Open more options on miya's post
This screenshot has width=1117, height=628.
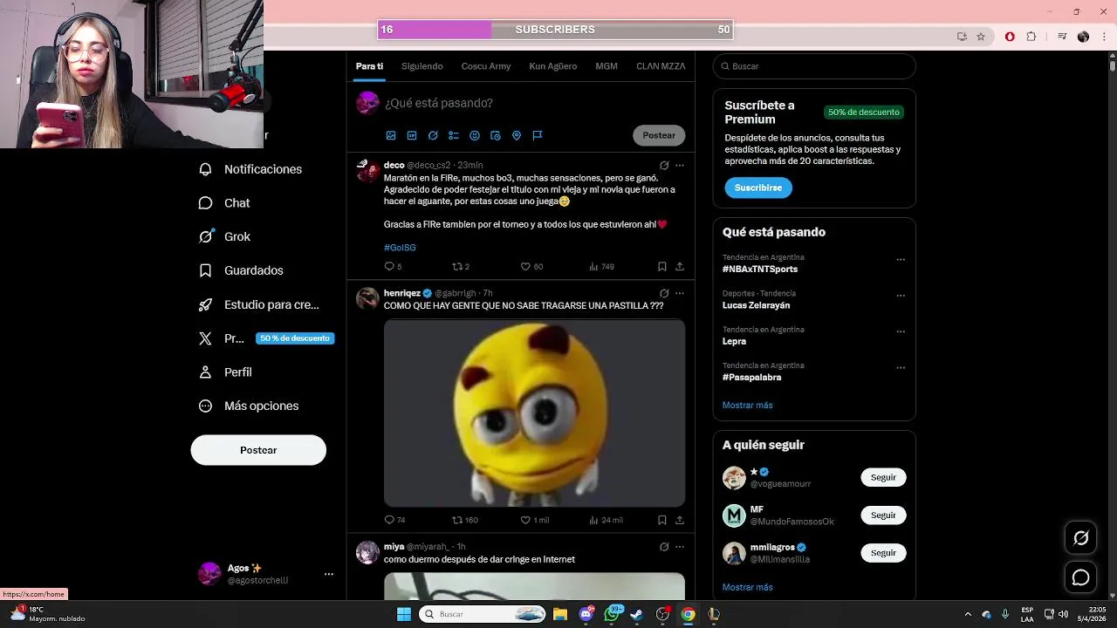680,547
